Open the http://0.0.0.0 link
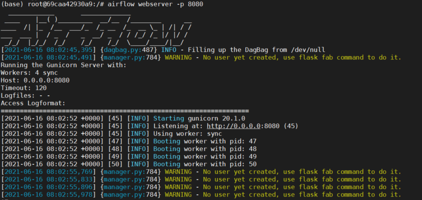This screenshot has height=200, width=422. (233, 126)
